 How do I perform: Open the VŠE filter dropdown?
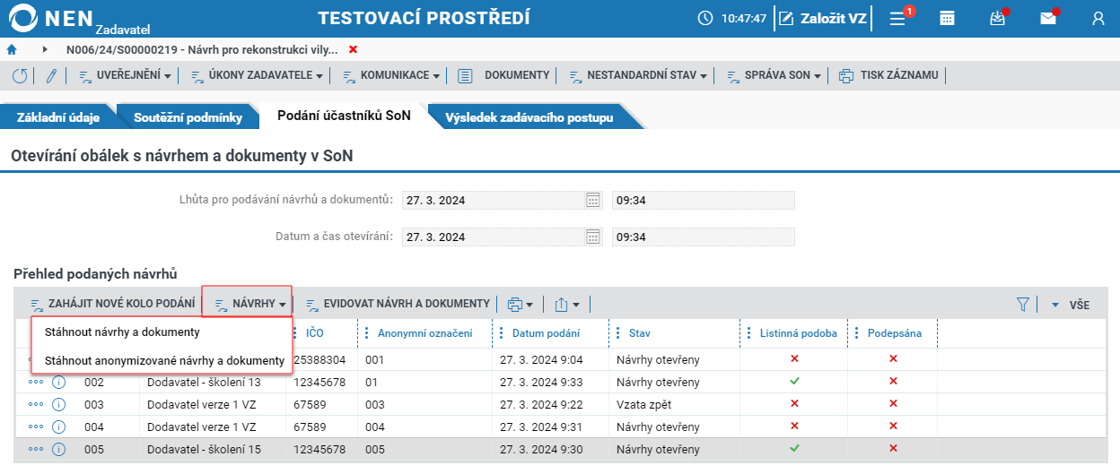(x=1070, y=306)
